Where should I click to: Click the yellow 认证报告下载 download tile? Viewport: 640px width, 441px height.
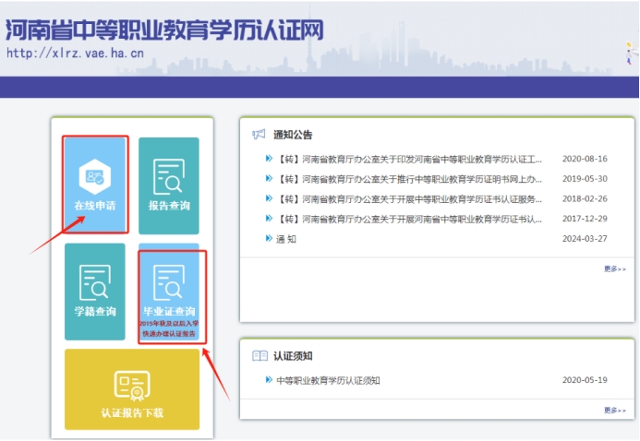tap(132, 389)
